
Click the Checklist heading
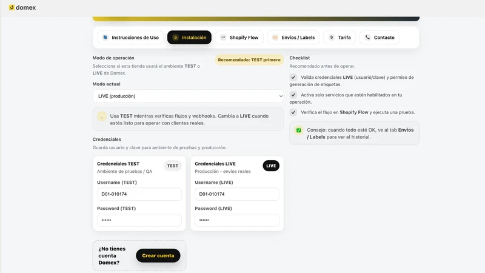click(x=299, y=58)
